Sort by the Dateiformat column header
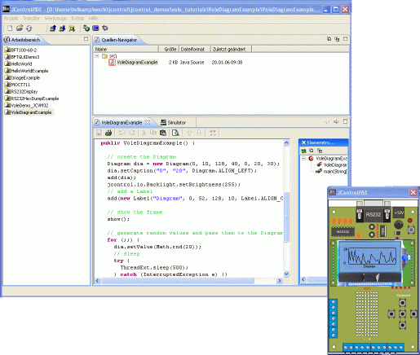420x355 pixels. click(195, 49)
